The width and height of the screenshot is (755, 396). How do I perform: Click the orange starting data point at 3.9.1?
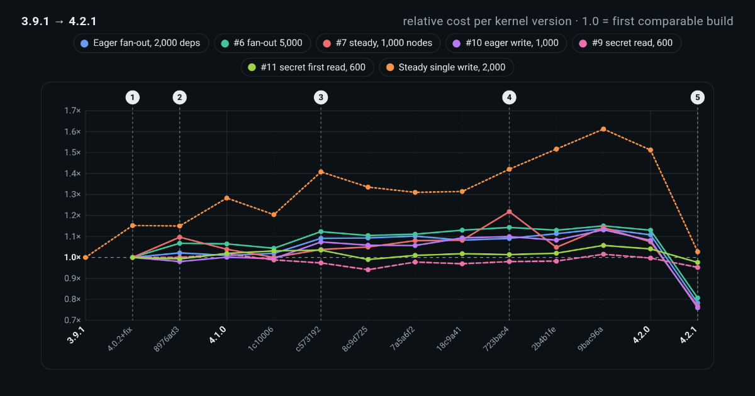[86, 257]
